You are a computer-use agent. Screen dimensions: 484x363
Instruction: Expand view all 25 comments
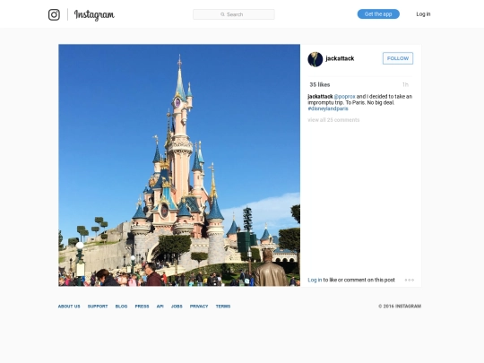coord(333,120)
